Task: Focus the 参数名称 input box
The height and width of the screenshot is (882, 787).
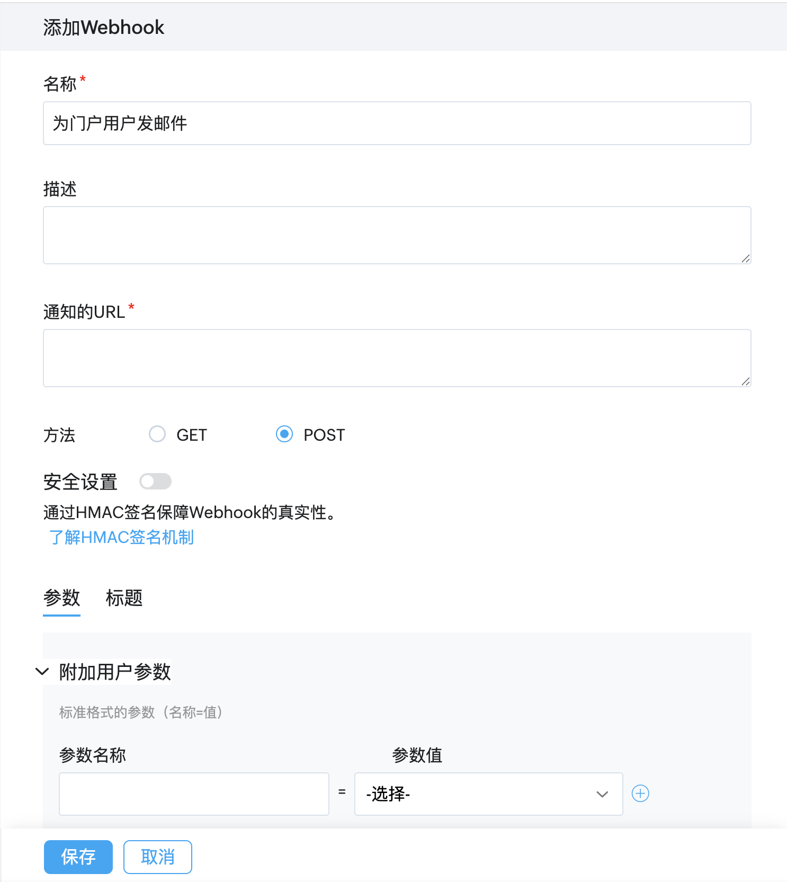Action: [194, 794]
